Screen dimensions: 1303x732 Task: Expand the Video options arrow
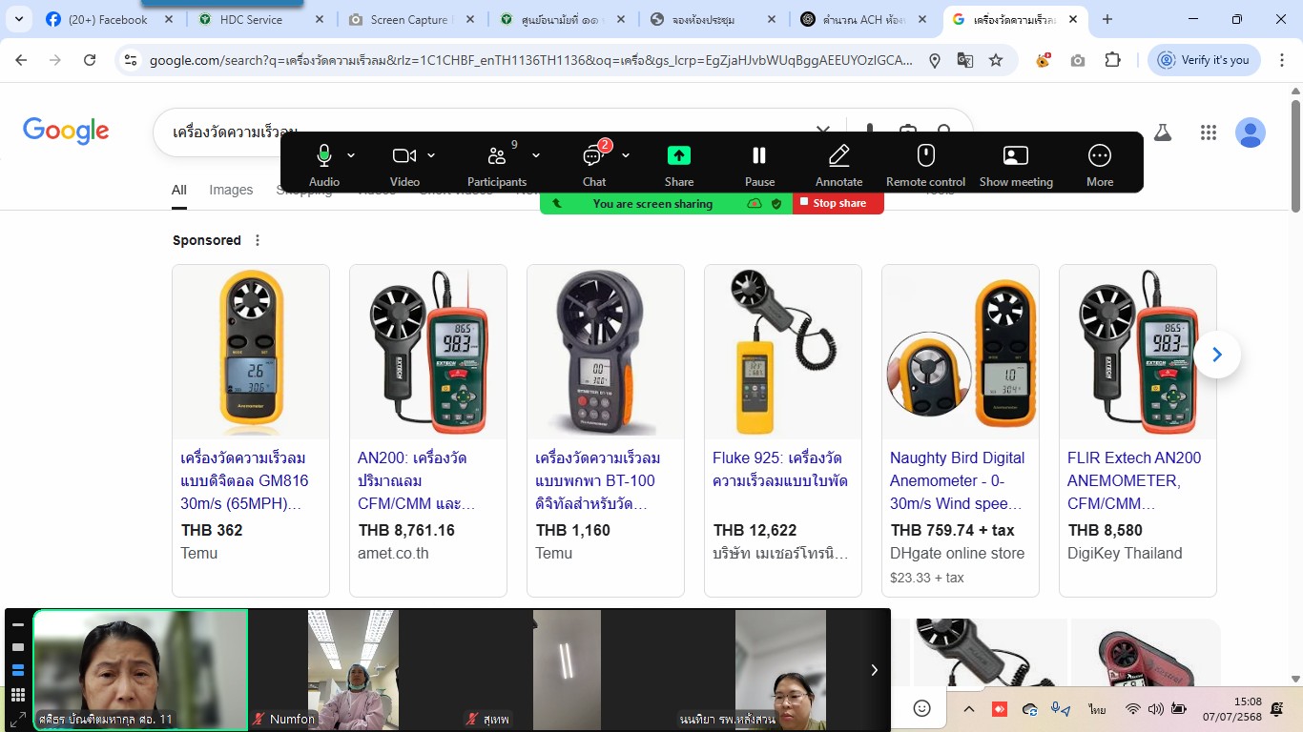431,155
